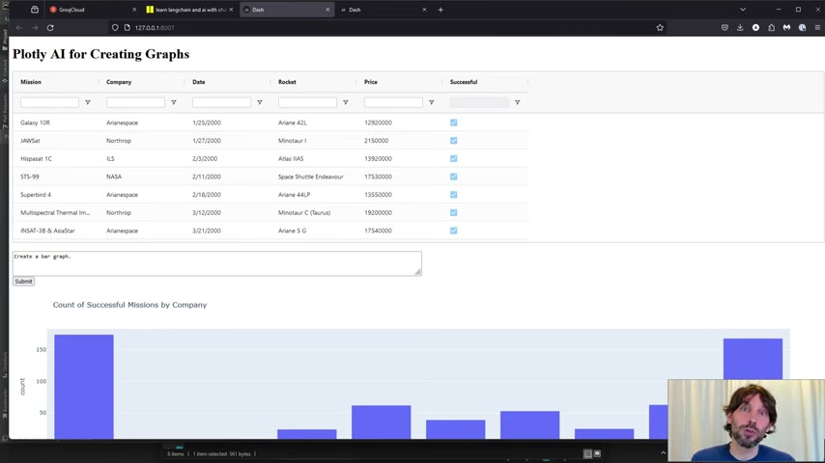Close the GroqCloud tab

(134, 10)
